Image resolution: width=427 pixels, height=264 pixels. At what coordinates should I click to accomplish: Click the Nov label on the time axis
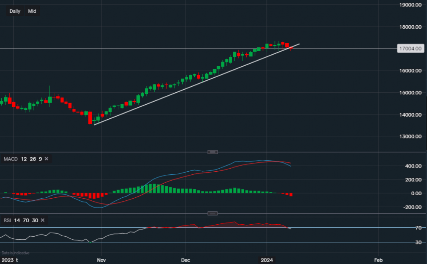(x=101, y=260)
